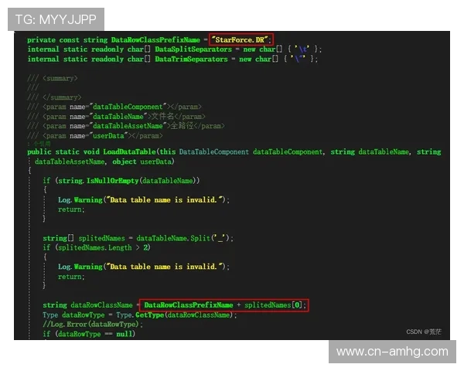
Task: Click "userData" in the param doc comment
Action: pos(108,136)
